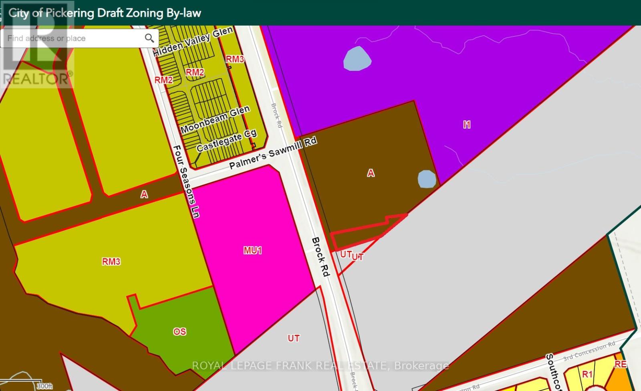The height and width of the screenshot is (391, 641).
Task: Select the pink MU1 zone label
Action: (x=252, y=250)
